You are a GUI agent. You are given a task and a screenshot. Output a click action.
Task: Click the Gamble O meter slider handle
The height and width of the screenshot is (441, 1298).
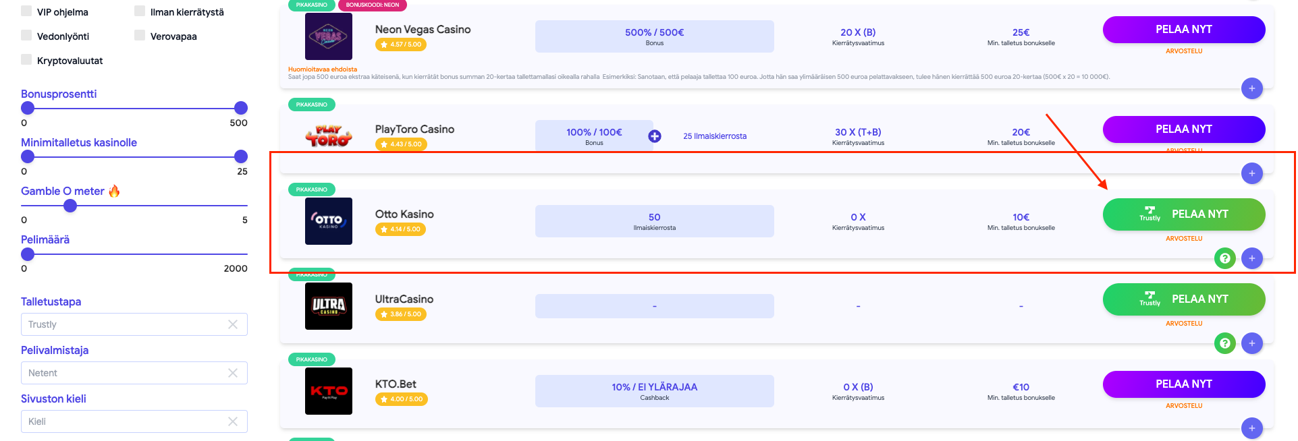pos(70,206)
